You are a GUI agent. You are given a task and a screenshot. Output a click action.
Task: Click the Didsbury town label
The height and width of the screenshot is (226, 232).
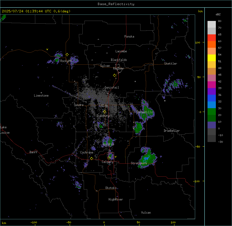(x=103, y=116)
